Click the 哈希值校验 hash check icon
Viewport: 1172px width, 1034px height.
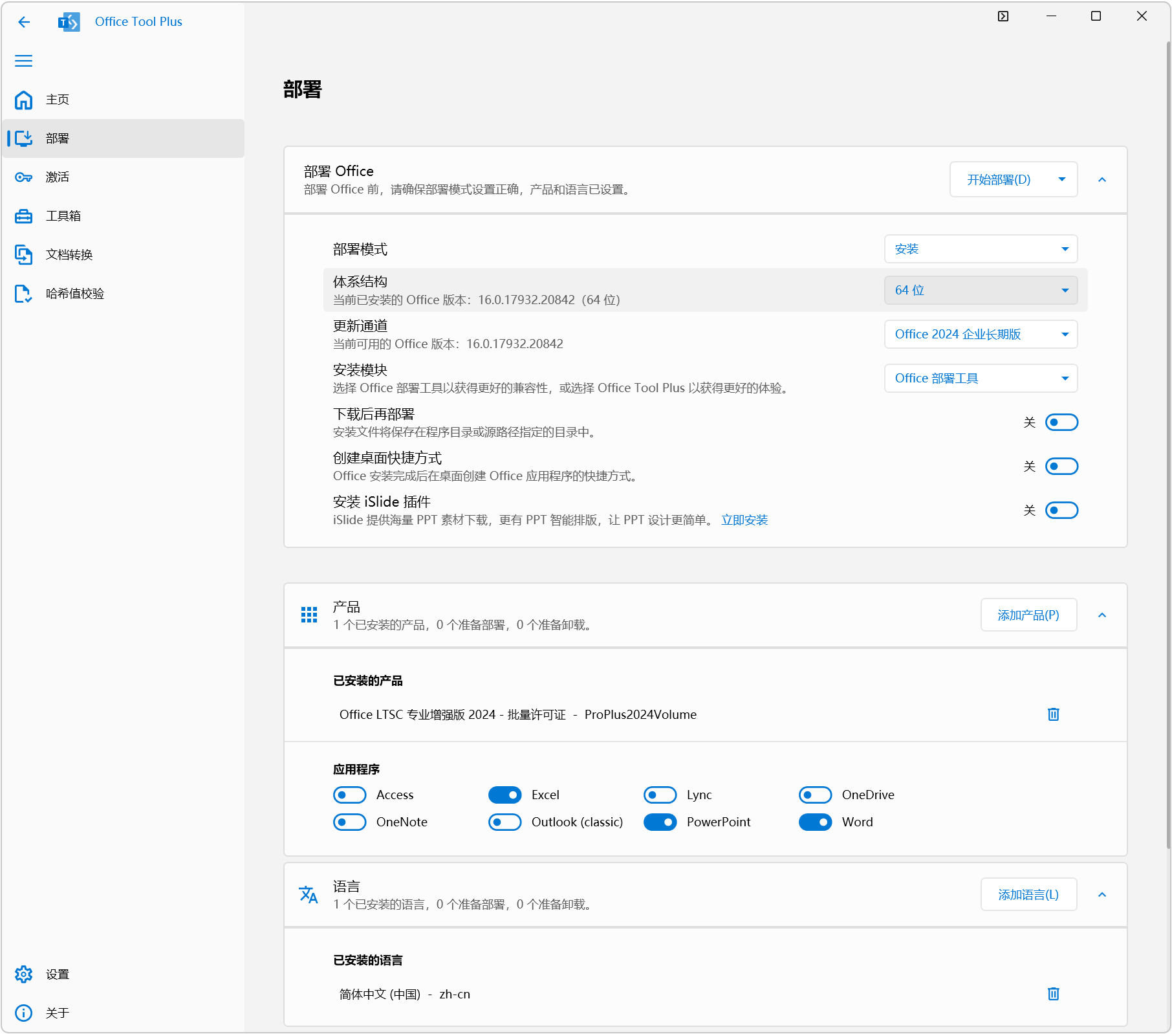click(24, 294)
